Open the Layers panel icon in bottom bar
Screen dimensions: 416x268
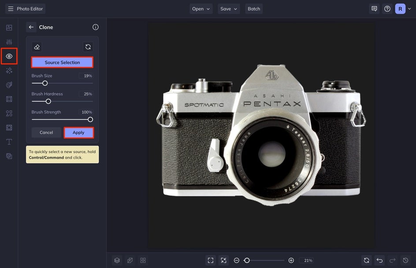pyautogui.click(x=117, y=261)
